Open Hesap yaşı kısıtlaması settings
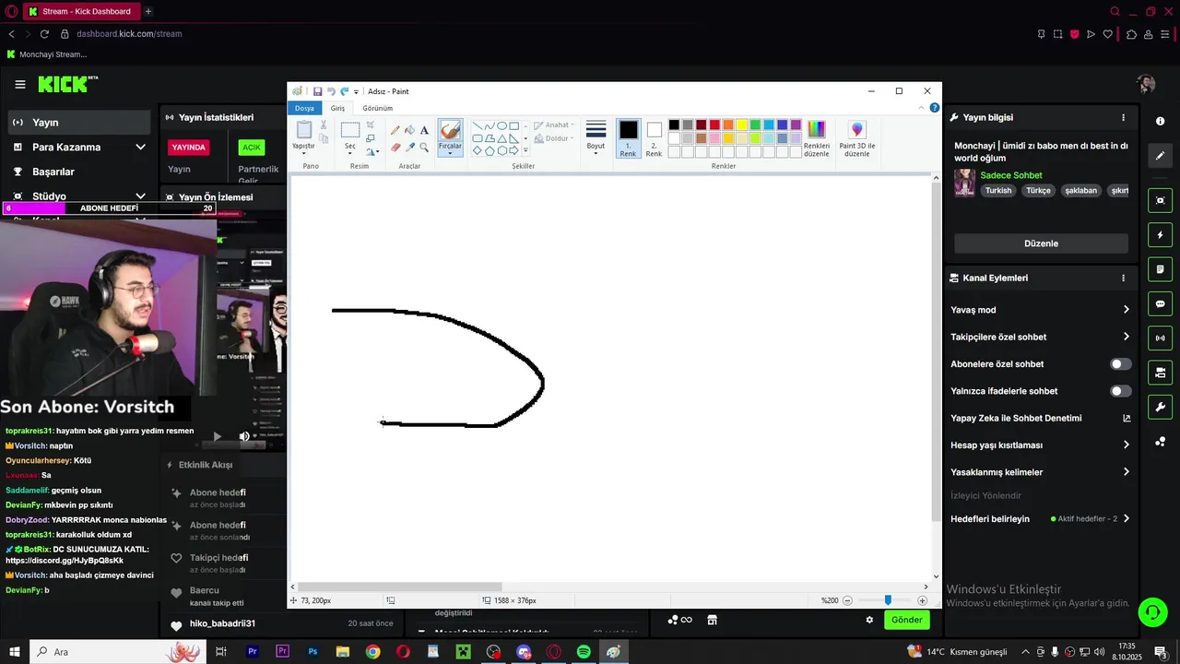Screen dimensions: 1180x664 tap(1041, 445)
